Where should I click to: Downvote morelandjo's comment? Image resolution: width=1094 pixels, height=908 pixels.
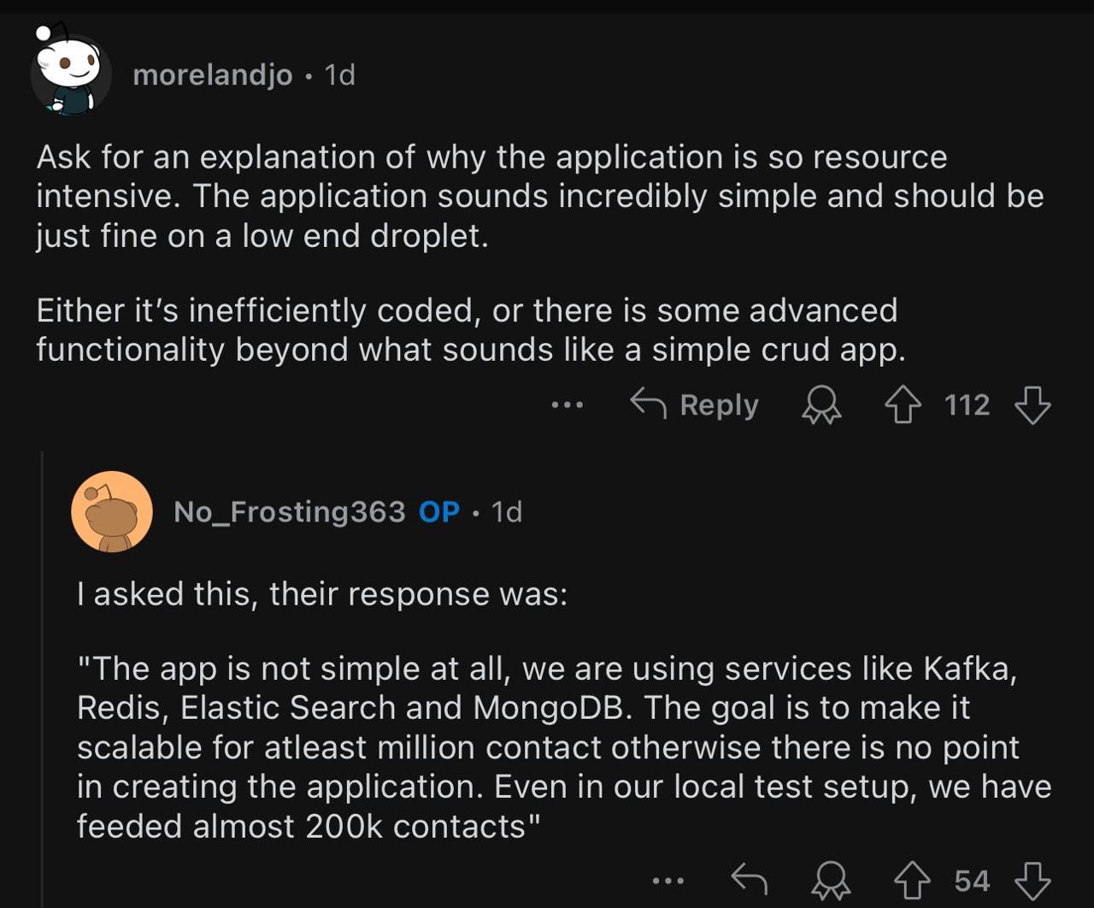[1032, 405]
